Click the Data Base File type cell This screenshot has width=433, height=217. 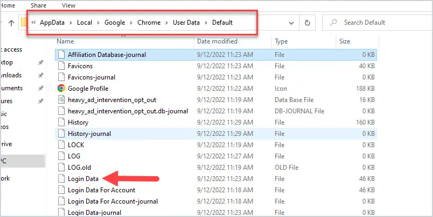point(294,100)
